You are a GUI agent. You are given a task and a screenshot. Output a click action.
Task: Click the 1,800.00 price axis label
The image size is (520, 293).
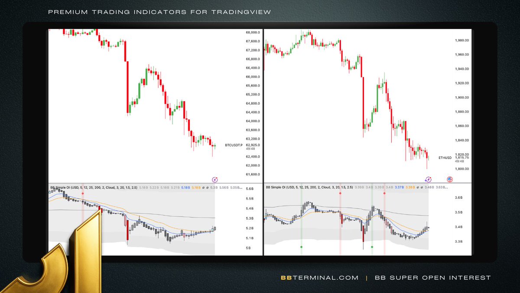[x=461, y=169]
